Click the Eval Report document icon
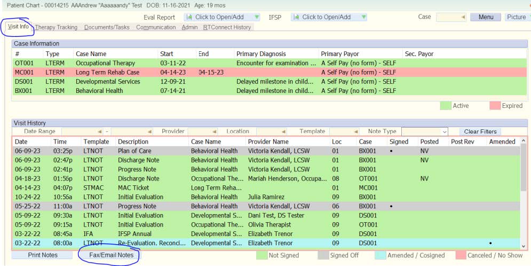Viewport: 531px width, 266px height. tap(189, 17)
